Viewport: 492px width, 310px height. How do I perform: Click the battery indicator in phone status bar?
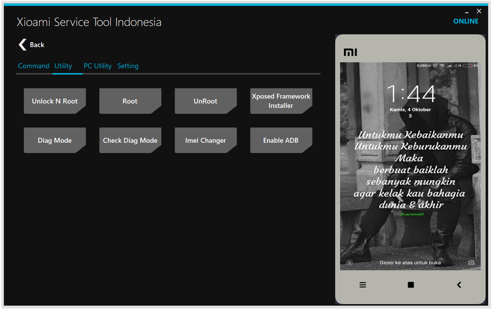(x=467, y=66)
